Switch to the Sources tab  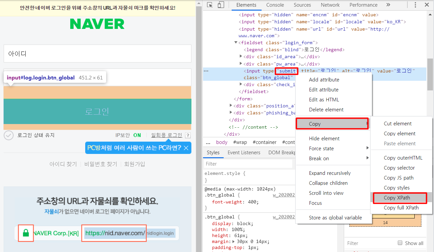(x=302, y=5)
